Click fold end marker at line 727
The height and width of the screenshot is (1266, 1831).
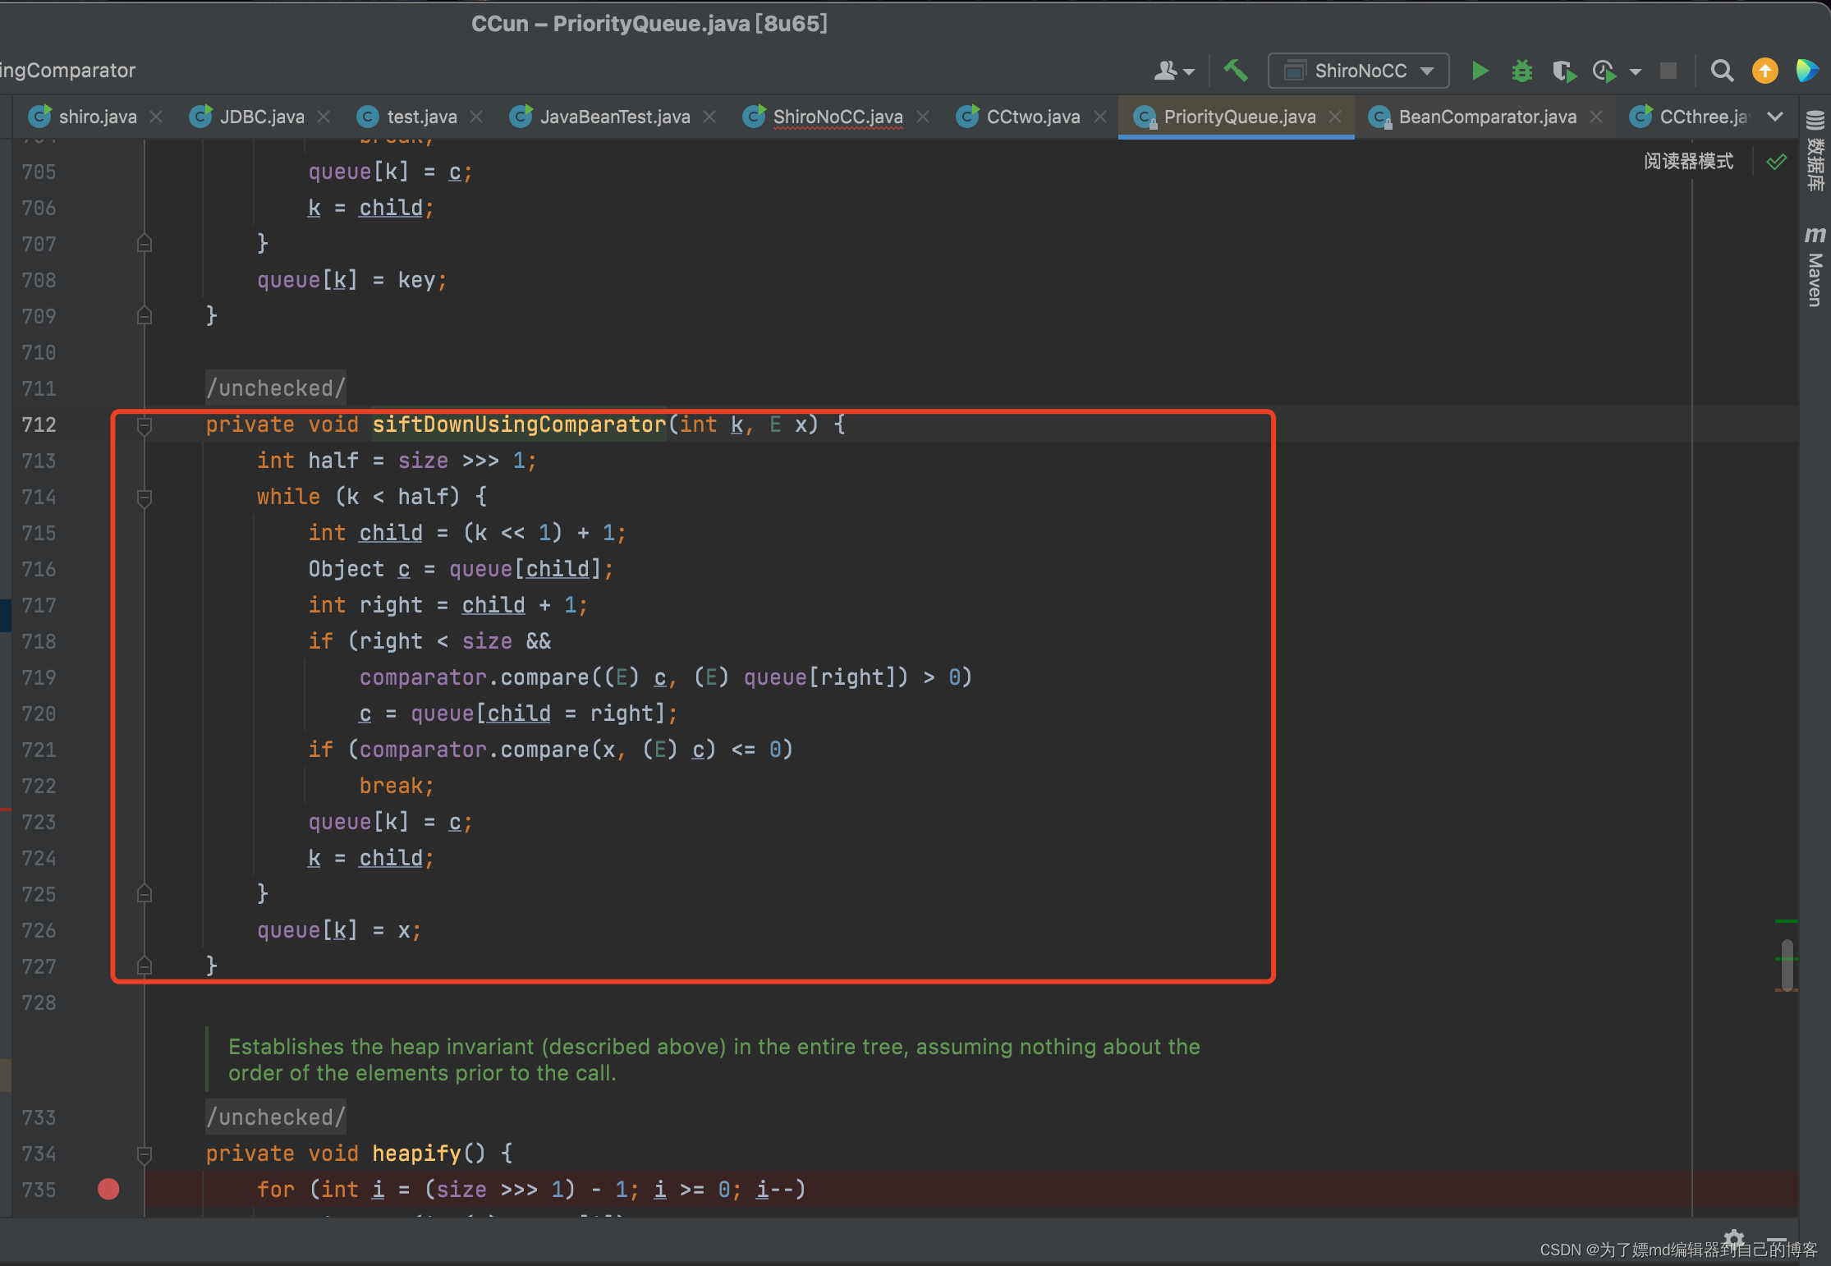tap(145, 966)
